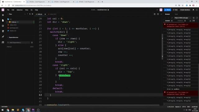Open the Sandbox Info sidebar icon
199x112 pixels.
coord(3,15)
